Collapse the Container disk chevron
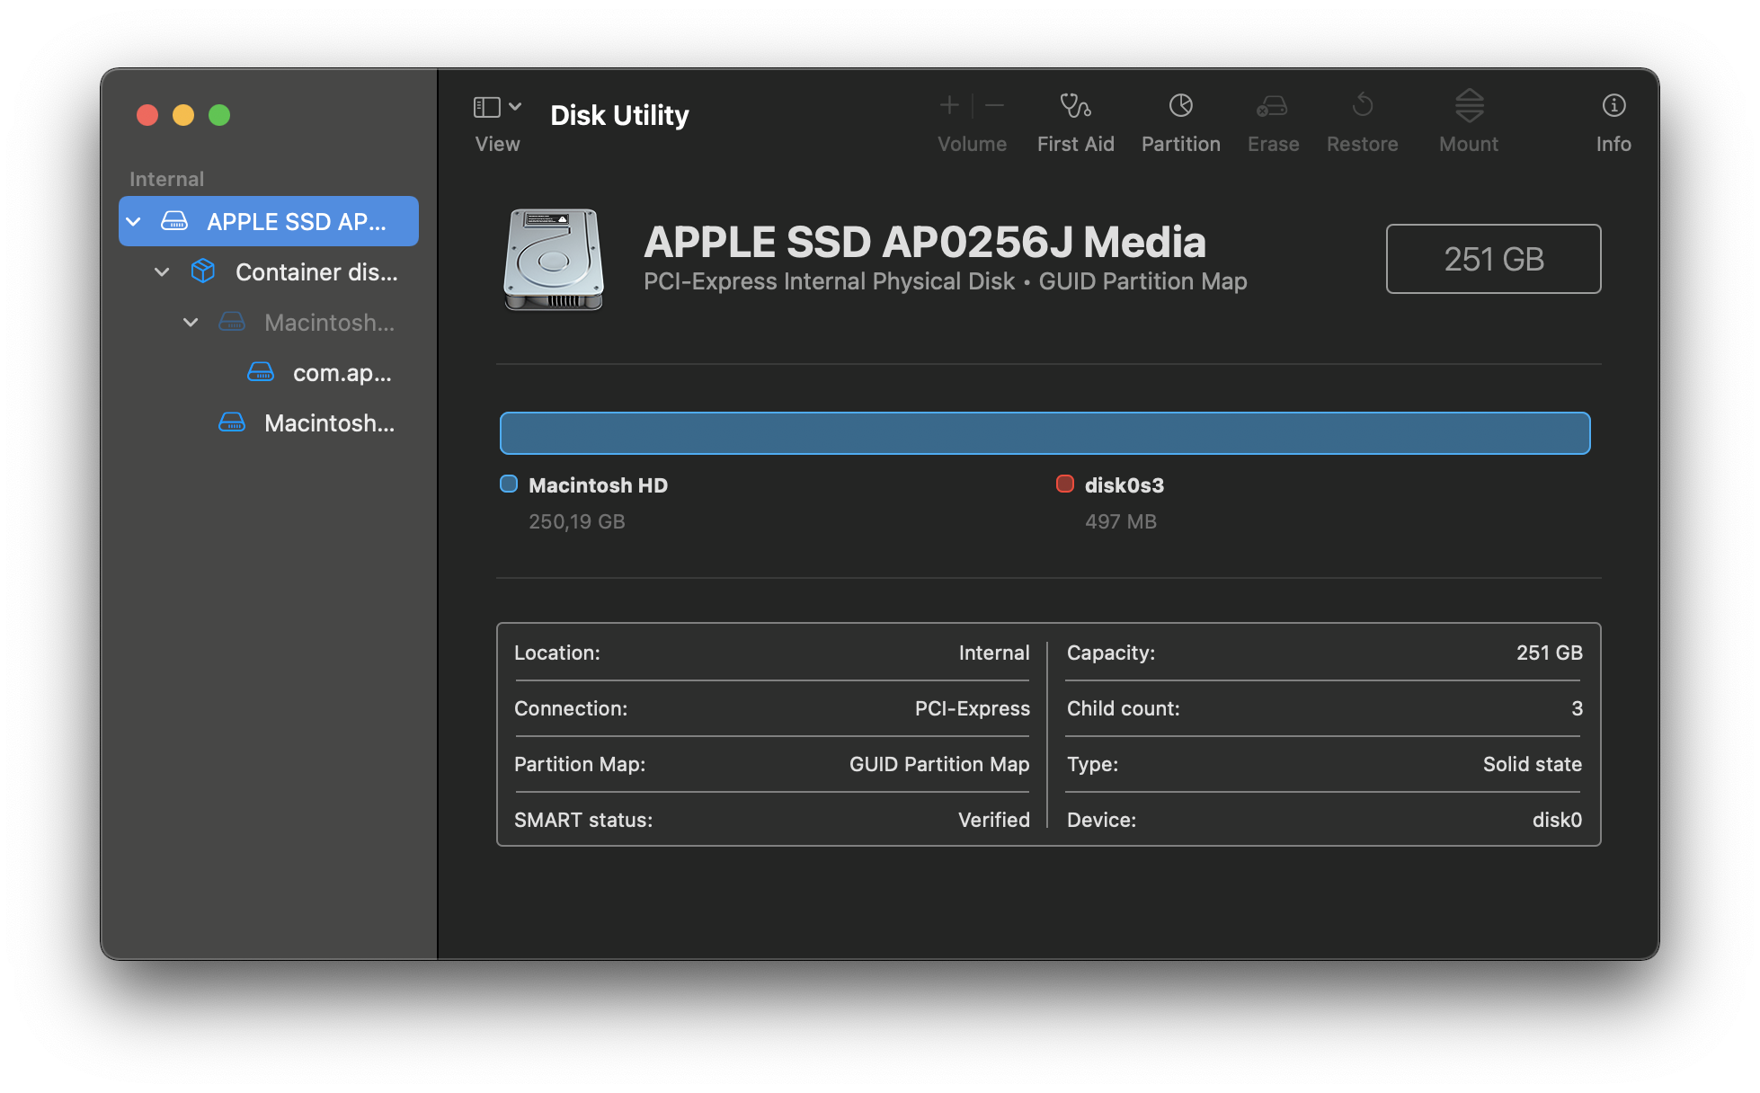 pyautogui.click(x=162, y=271)
